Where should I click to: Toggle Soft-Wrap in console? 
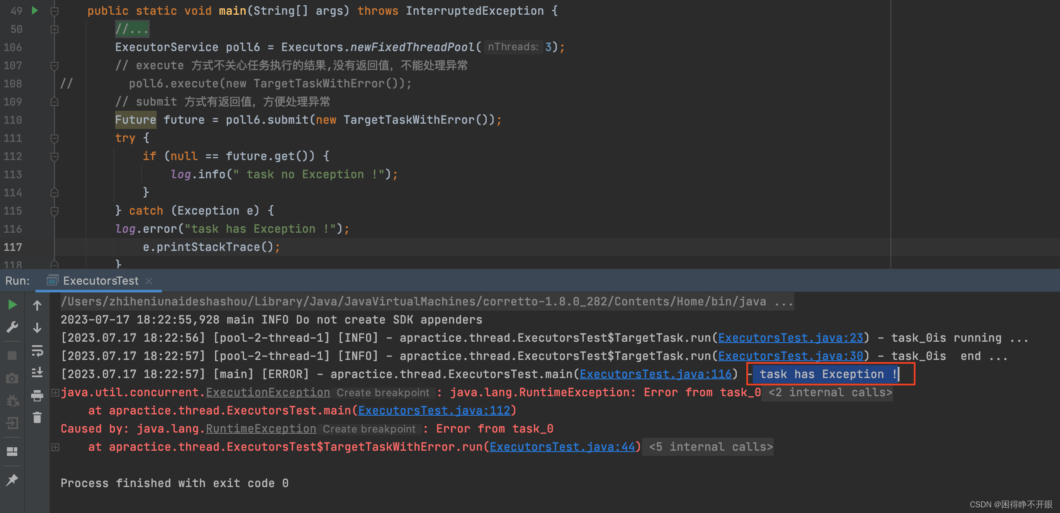(x=37, y=350)
